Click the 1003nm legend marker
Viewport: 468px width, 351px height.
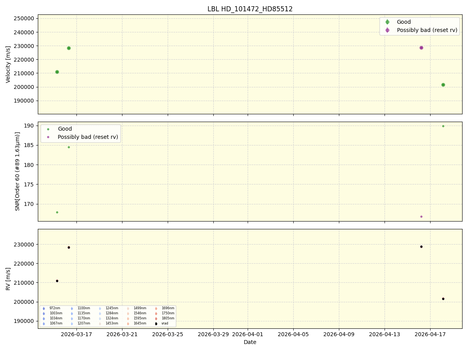click(44, 314)
